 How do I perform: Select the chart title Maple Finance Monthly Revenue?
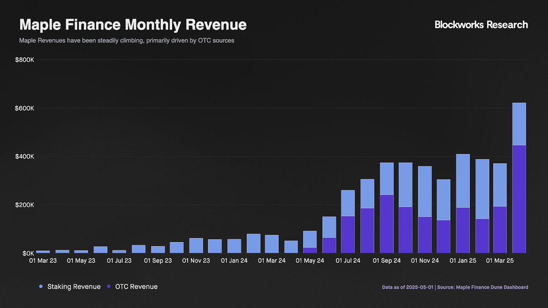point(132,25)
